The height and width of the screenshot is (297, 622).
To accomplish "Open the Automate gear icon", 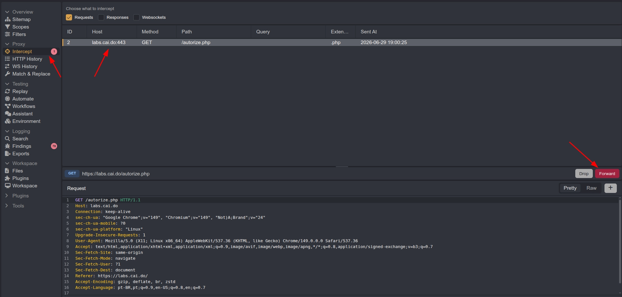I will (x=7, y=99).
